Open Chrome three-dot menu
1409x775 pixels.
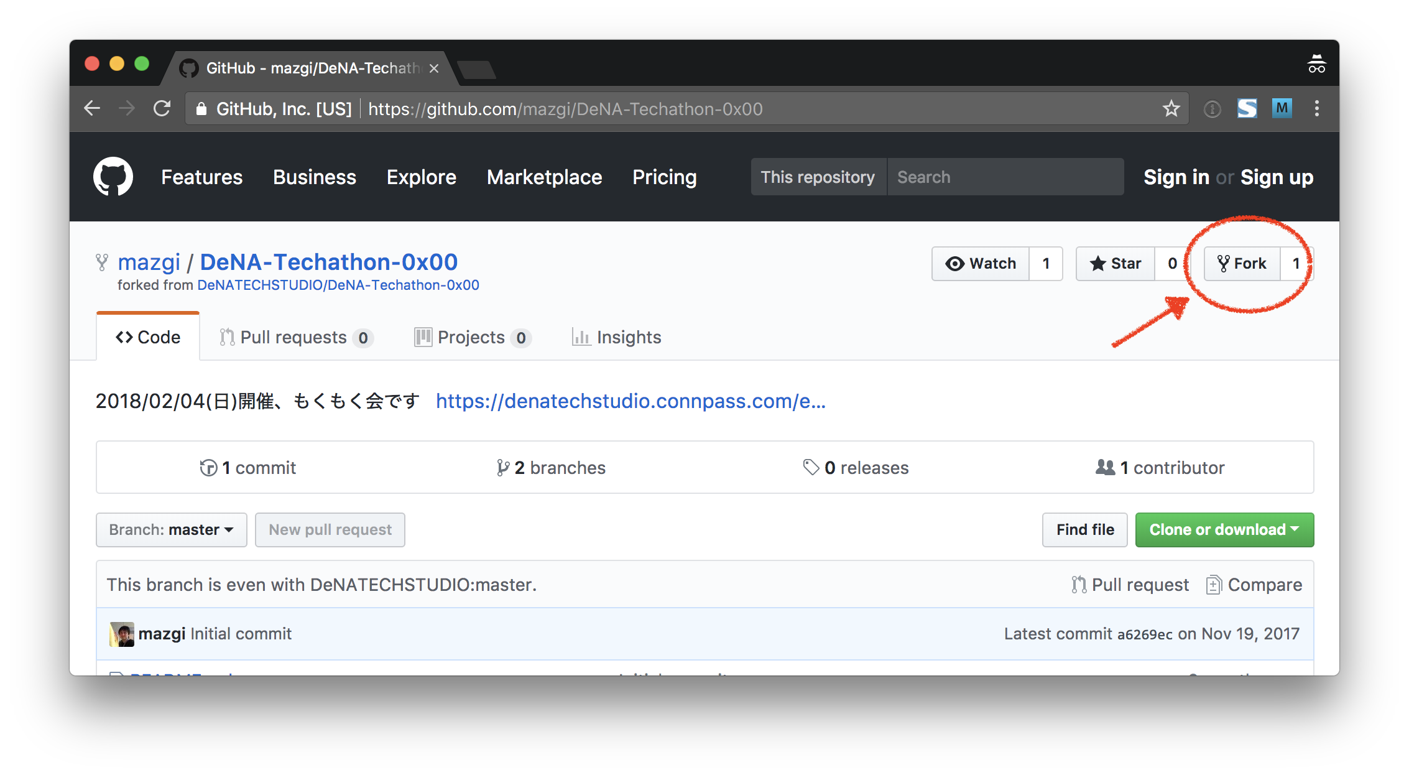(1316, 109)
